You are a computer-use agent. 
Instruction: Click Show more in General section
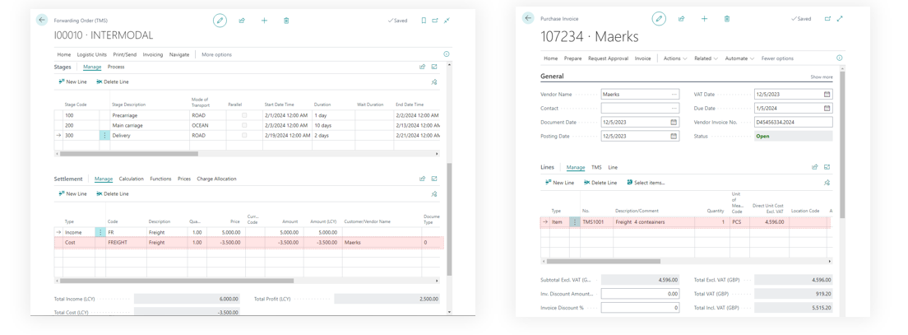pos(821,77)
